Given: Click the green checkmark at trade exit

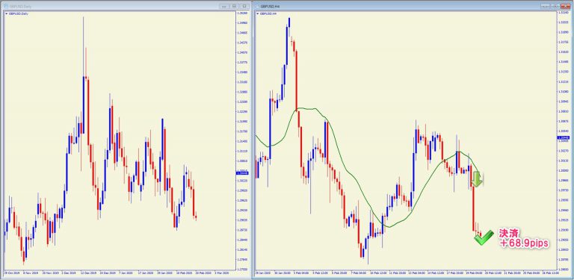Looking at the screenshot, I should click(x=484, y=237).
